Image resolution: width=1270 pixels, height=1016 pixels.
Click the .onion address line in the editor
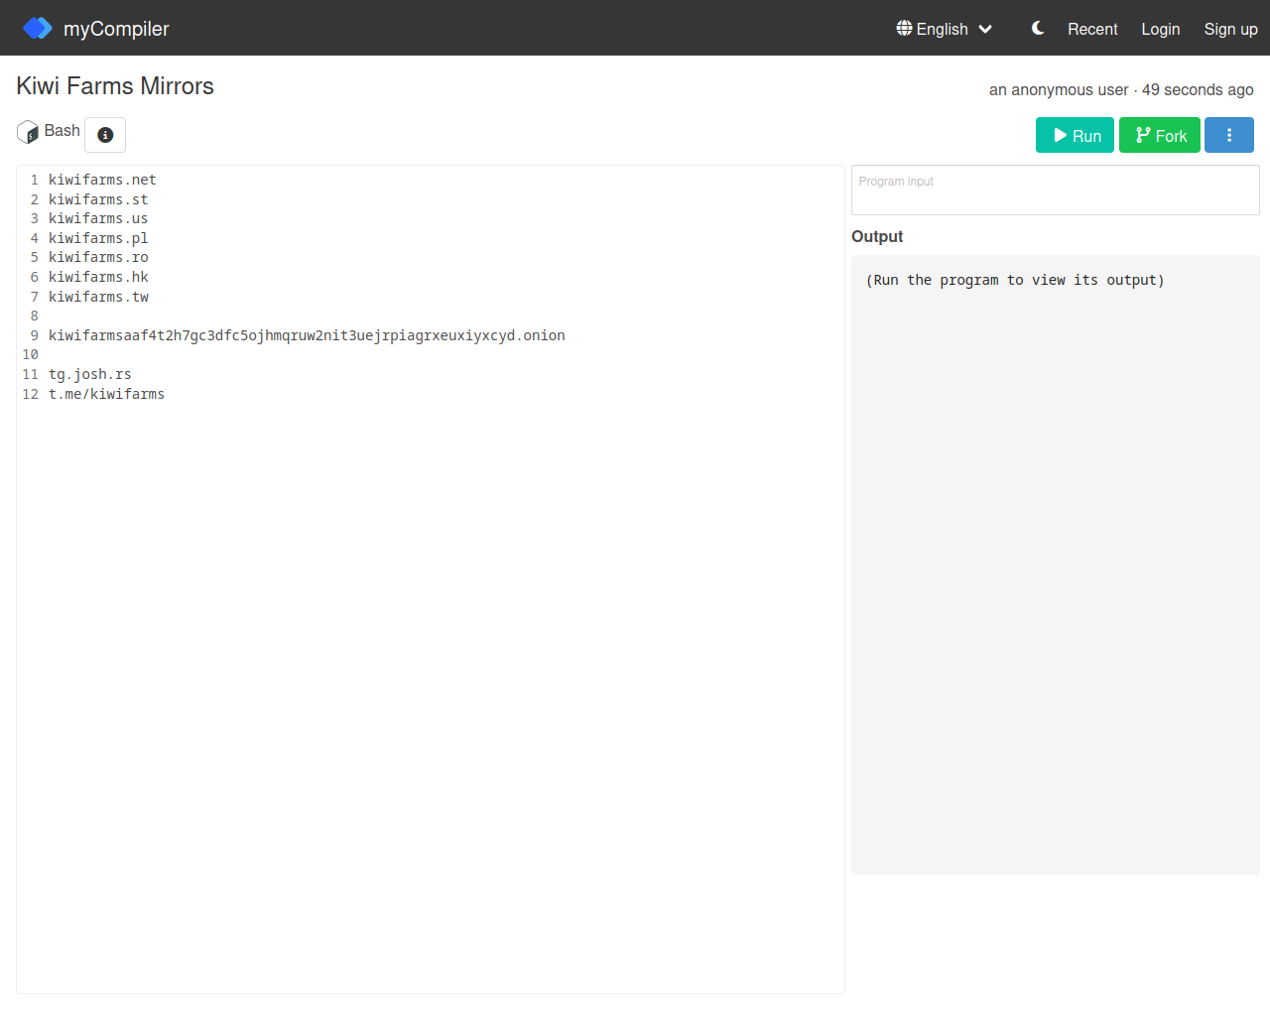click(x=307, y=335)
